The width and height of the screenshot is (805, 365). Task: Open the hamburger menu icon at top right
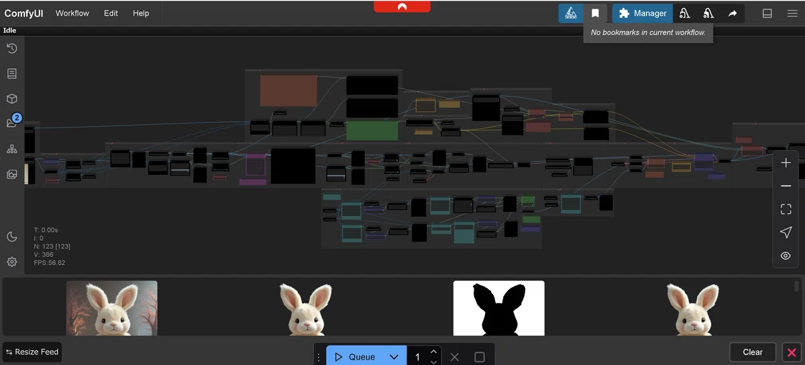[792, 13]
